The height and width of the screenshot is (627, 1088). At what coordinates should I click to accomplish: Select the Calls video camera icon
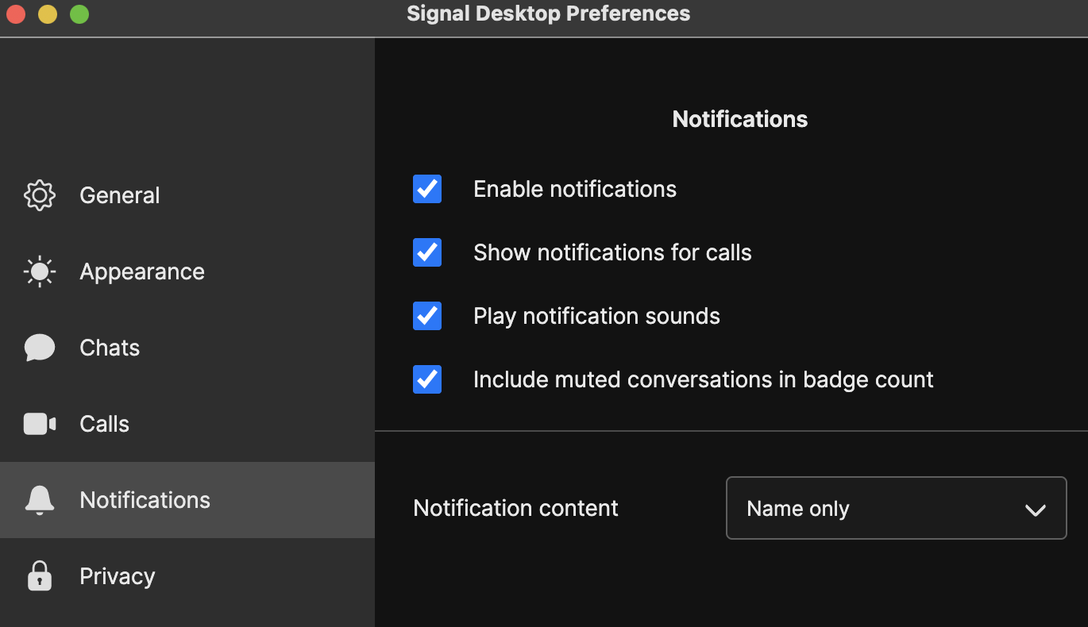38,423
